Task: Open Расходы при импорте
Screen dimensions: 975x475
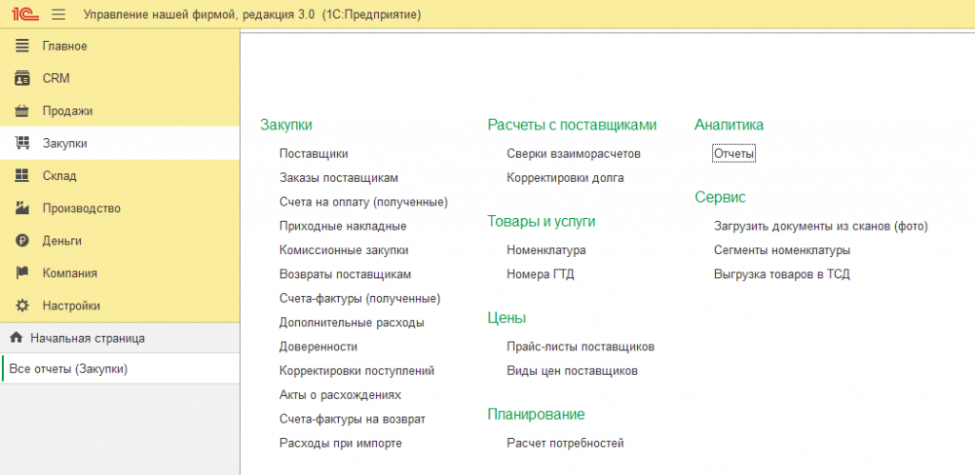Action: (x=341, y=444)
